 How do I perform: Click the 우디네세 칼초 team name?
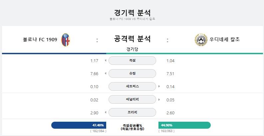click(x=225, y=40)
